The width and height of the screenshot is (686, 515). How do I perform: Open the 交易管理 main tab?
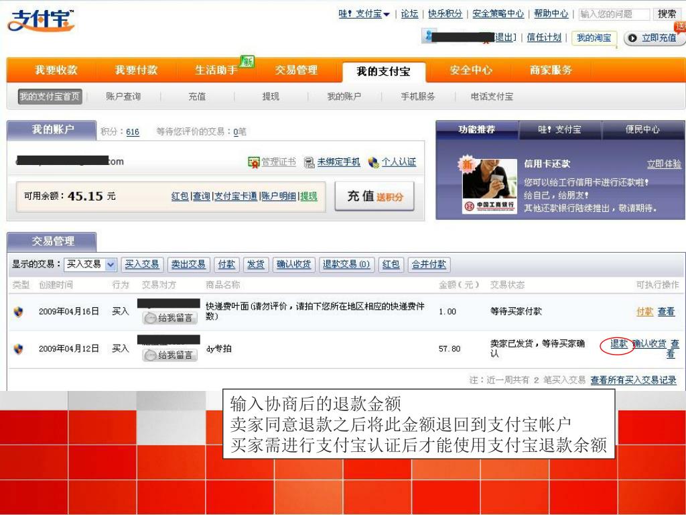[296, 70]
